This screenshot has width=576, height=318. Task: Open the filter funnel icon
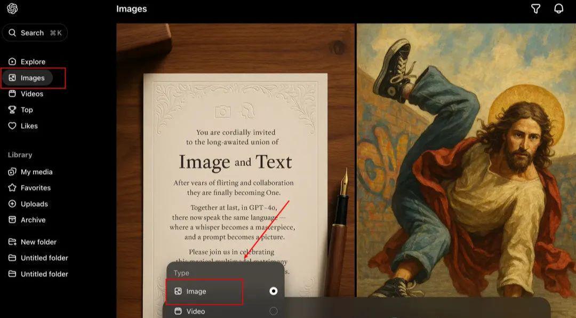pyautogui.click(x=536, y=9)
